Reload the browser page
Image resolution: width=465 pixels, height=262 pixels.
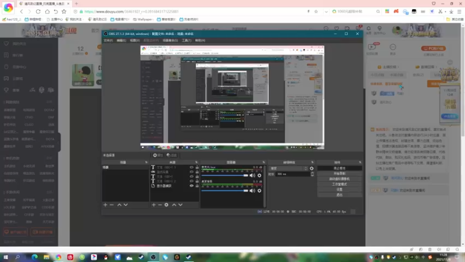pyautogui.click(x=38, y=12)
